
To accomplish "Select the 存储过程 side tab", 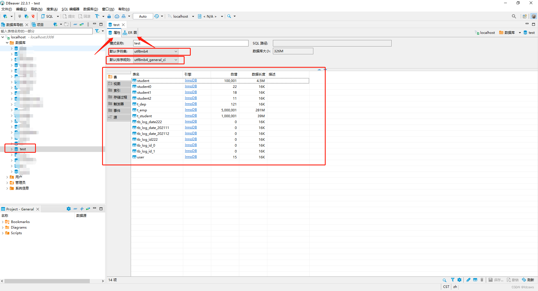I will [x=119, y=97].
